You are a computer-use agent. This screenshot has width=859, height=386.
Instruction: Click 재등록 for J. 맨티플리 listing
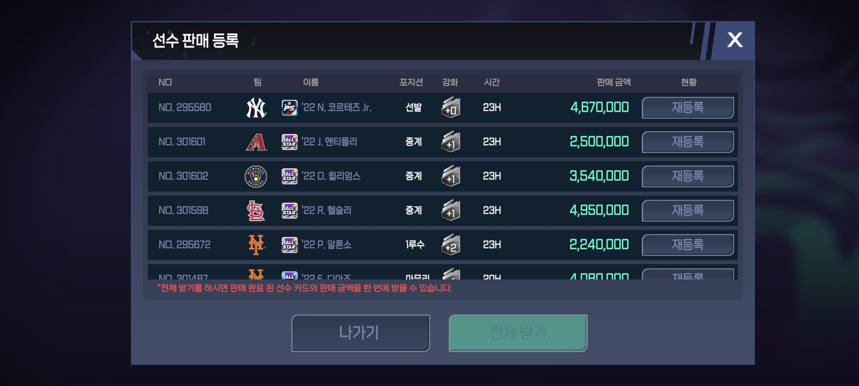point(688,142)
